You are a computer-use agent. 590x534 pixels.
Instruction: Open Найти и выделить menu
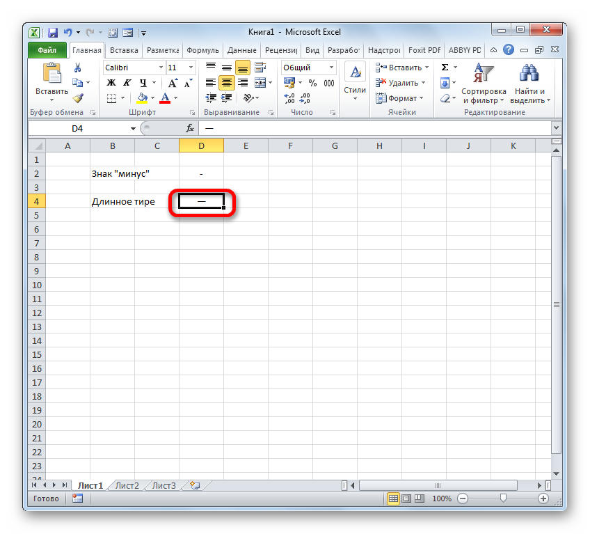pyautogui.click(x=530, y=84)
